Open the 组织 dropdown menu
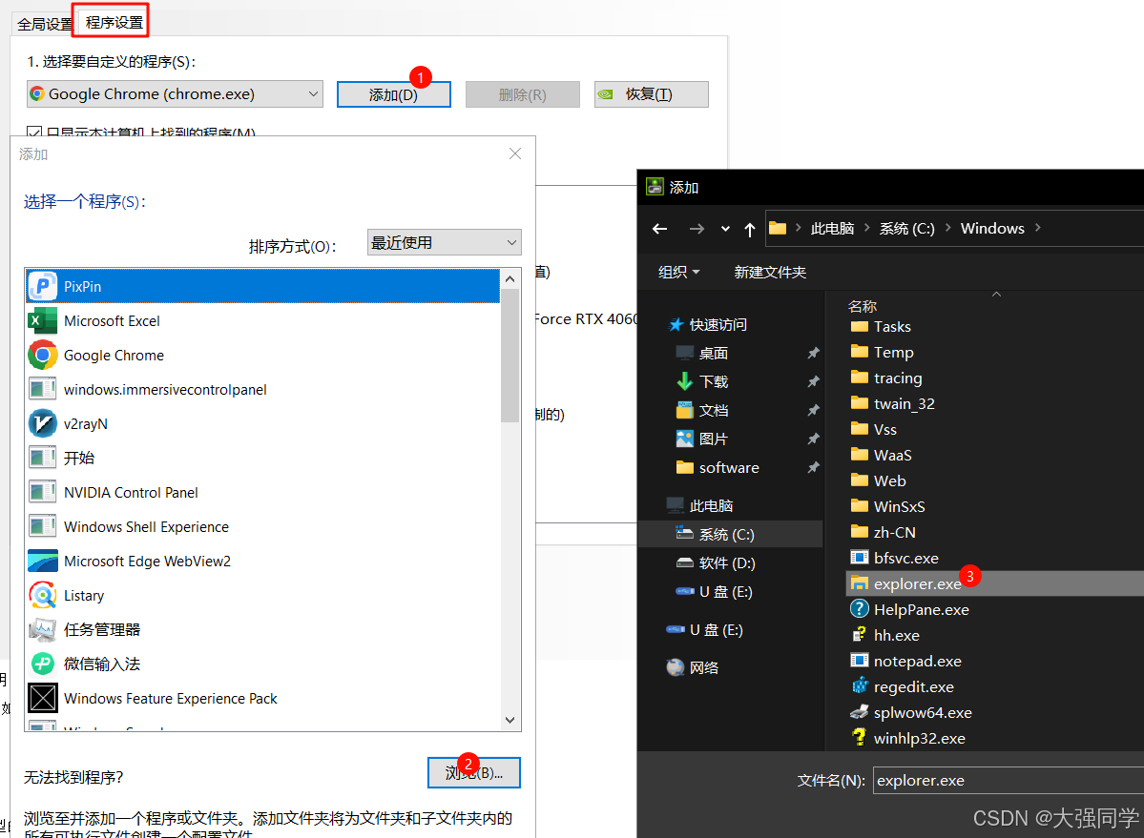The image size is (1144, 838). (x=679, y=272)
